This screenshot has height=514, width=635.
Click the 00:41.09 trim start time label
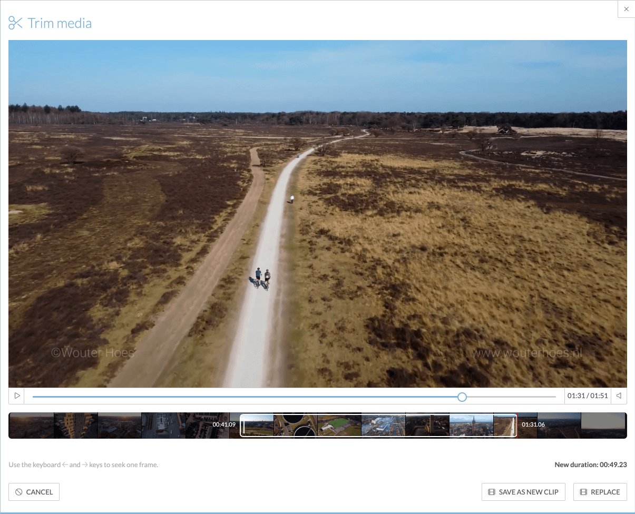224,424
